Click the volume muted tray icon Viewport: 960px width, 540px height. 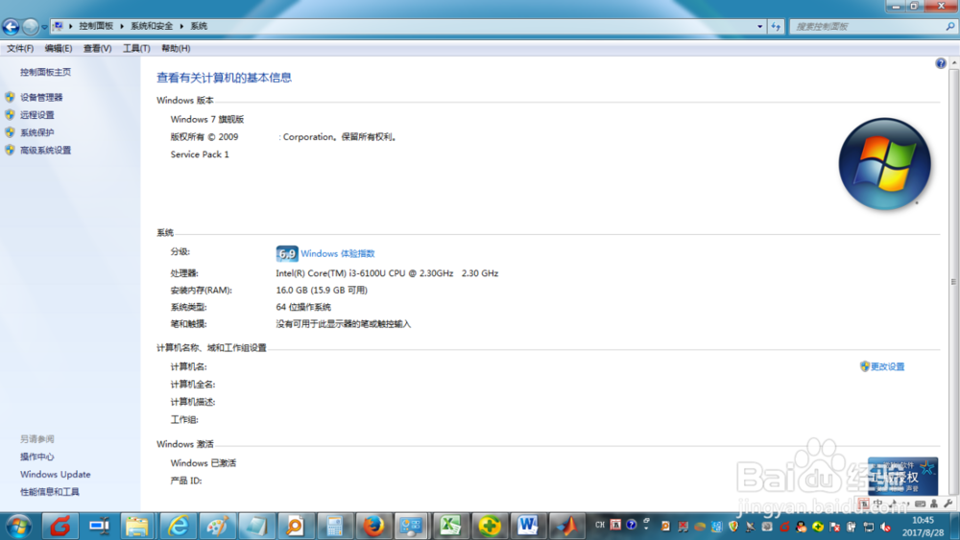(885, 527)
